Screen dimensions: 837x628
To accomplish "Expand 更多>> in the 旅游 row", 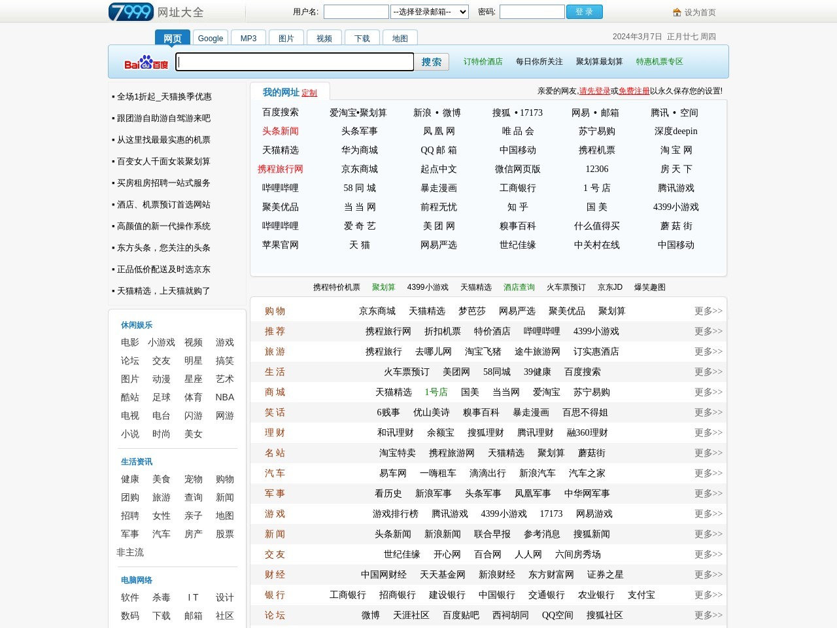I will coord(708,352).
